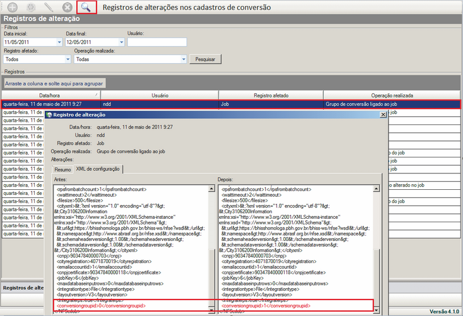Click the Antes pane scroll down arrow
This screenshot has width=463, height=316.
click(x=211, y=310)
